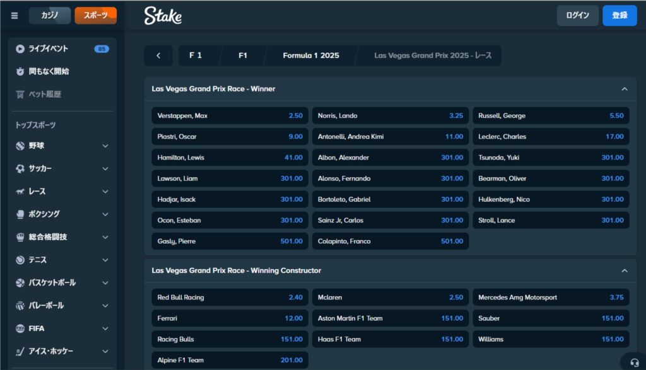Switch to the スポーツ tab
The height and width of the screenshot is (370, 646).
pos(95,16)
